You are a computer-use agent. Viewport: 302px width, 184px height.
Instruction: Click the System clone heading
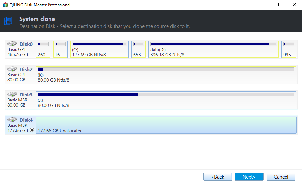[37, 19]
